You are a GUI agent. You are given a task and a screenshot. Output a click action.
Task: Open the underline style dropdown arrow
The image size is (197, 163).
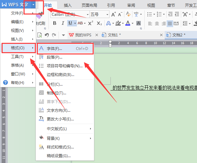pyautogui.click(x=75, y=23)
